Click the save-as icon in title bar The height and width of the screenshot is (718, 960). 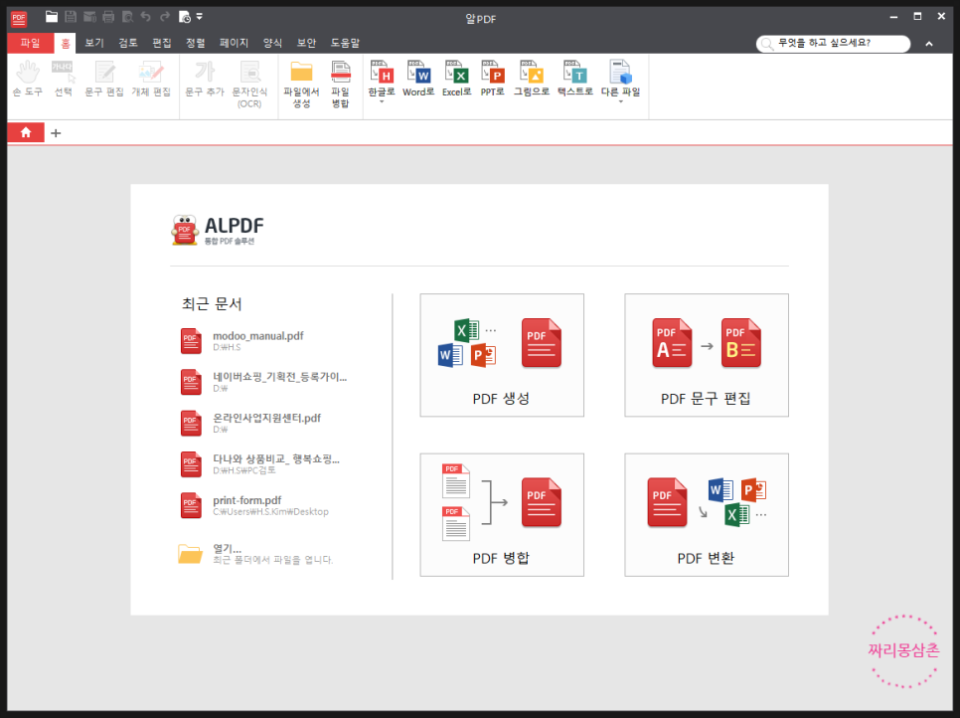click(89, 17)
